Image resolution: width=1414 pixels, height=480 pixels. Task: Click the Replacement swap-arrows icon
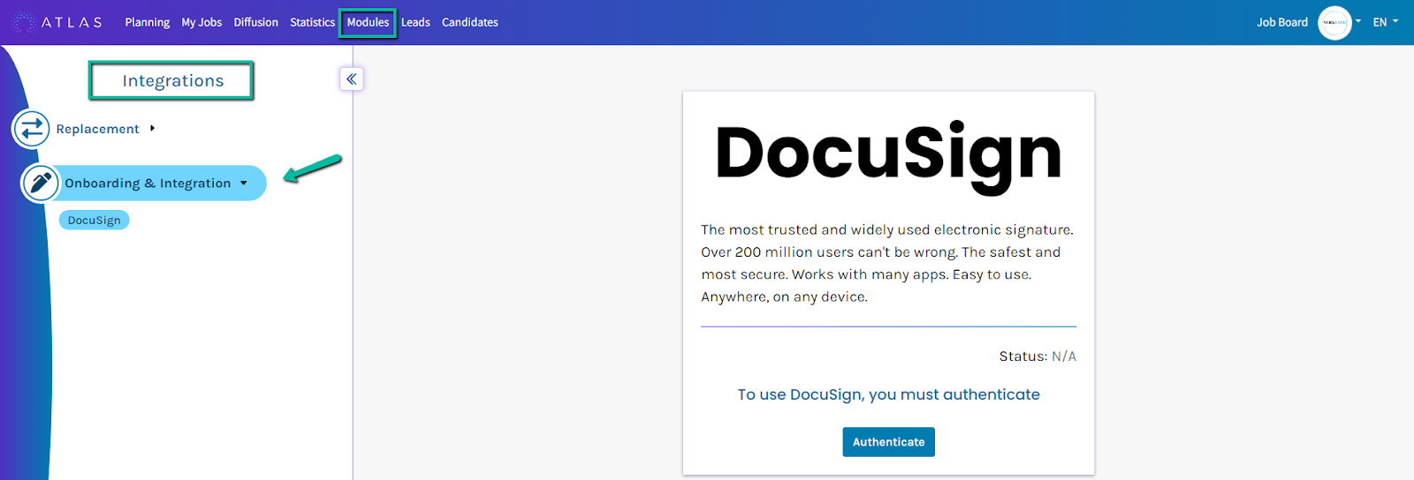pos(31,129)
